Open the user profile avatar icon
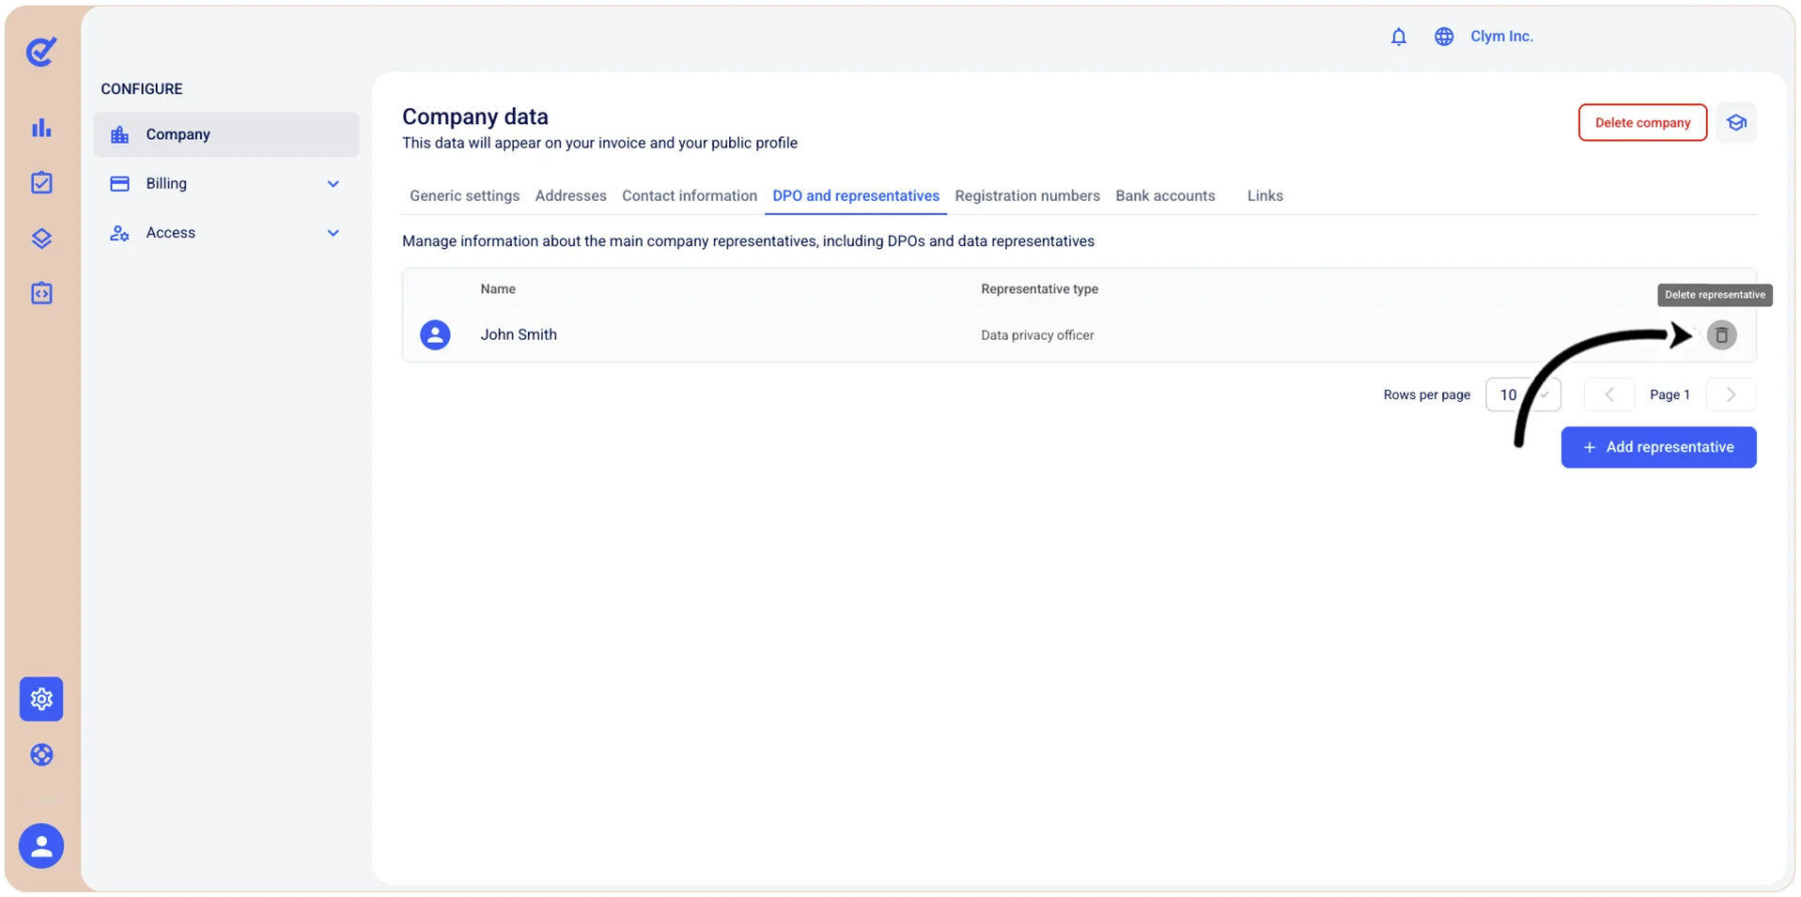This screenshot has width=1801, height=897. coord(41,846)
